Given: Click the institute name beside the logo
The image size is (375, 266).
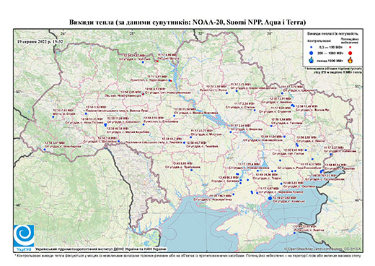Looking at the screenshot, I should (101, 249).
